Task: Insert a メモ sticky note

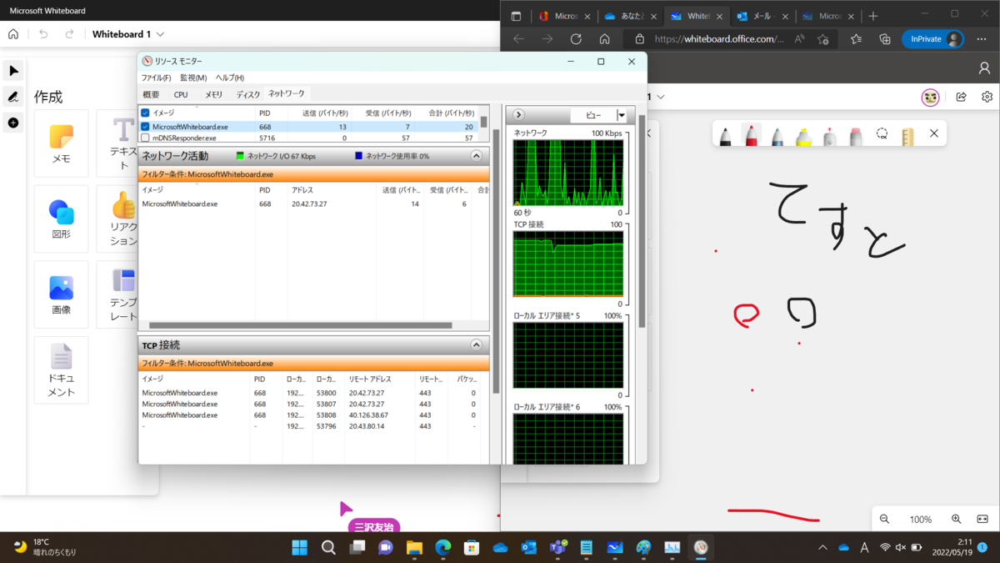Action: tap(61, 143)
